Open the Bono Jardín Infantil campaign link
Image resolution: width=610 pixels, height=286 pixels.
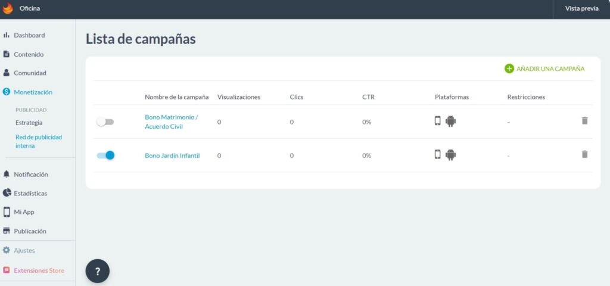172,156
